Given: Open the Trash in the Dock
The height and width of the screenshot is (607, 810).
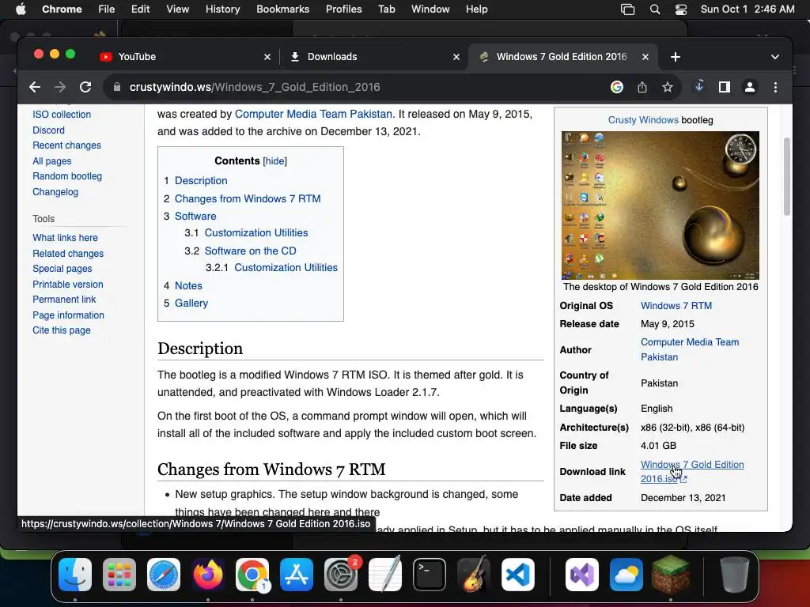Looking at the screenshot, I should tap(735, 575).
